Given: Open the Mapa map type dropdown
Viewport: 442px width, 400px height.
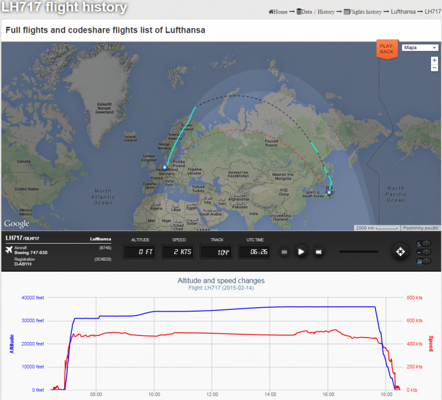Looking at the screenshot, I should 420,48.
